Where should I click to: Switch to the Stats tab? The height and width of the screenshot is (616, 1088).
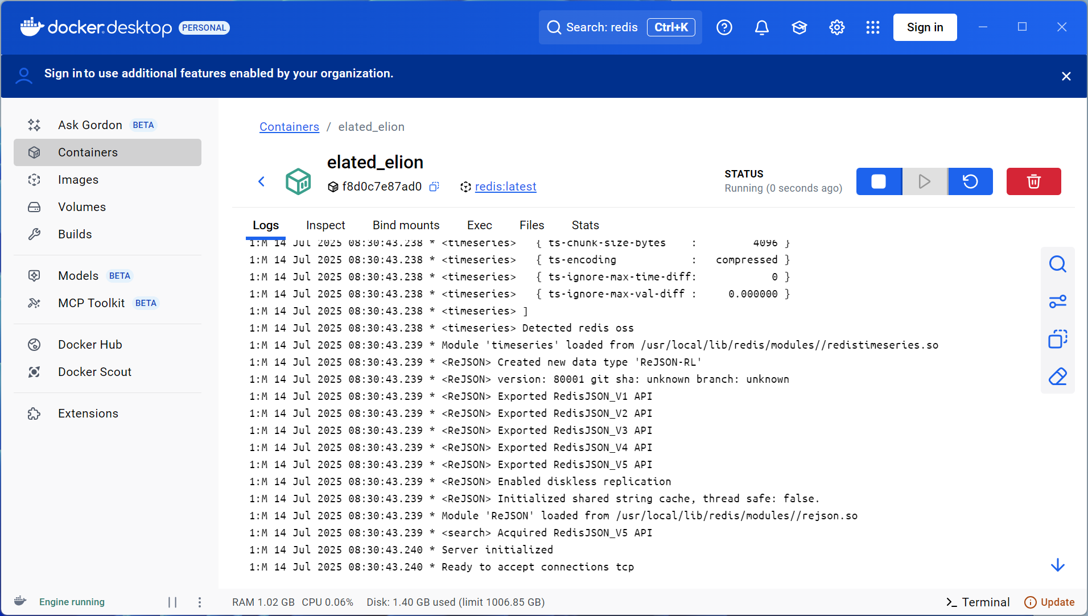pos(586,225)
